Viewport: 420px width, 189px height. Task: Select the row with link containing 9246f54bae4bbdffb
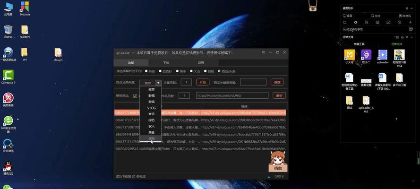pos(200,127)
